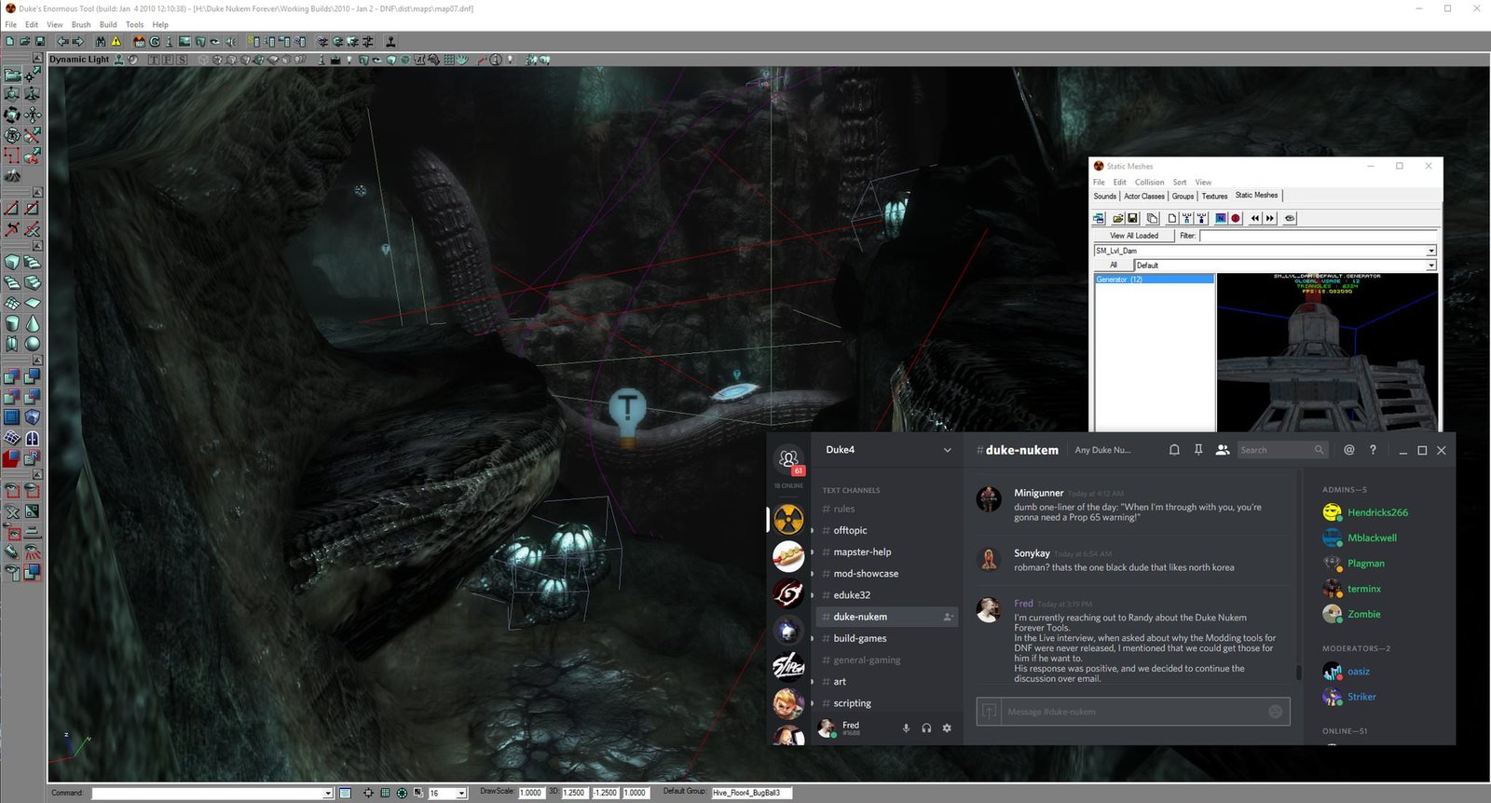Toggle grid snap icon in bottom status bar

click(385, 793)
